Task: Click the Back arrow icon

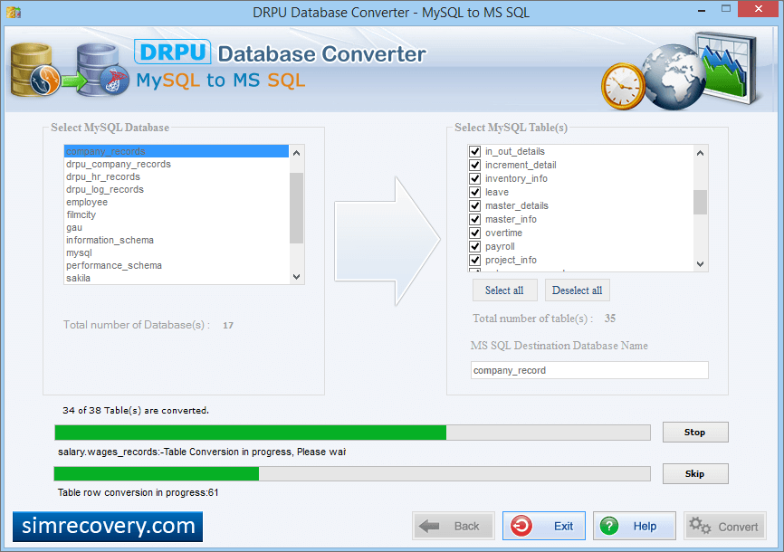Action: coord(428,526)
